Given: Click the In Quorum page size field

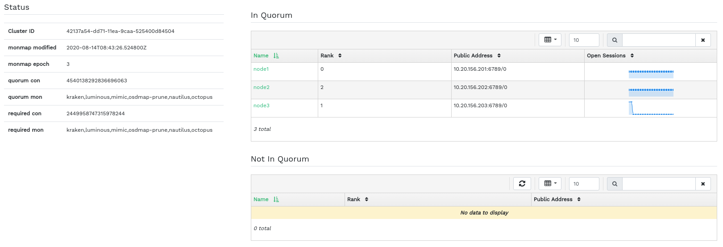Looking at the screenshot, I should coord(584,40).
